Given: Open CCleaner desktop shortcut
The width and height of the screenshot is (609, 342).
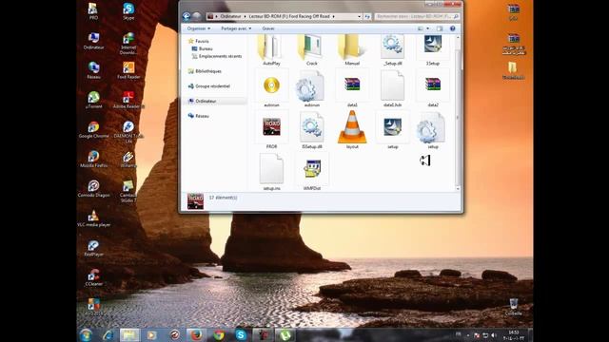Looking at the screenshot, I should point(93,277).
